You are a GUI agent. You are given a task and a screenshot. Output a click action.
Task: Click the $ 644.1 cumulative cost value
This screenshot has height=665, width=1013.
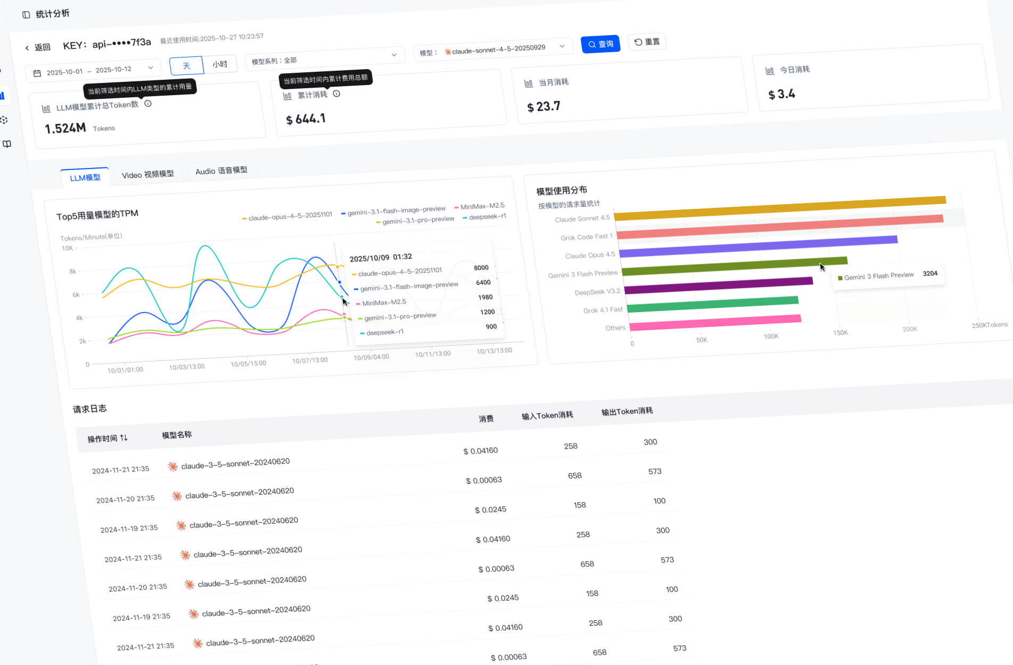[x=306, y=119]
